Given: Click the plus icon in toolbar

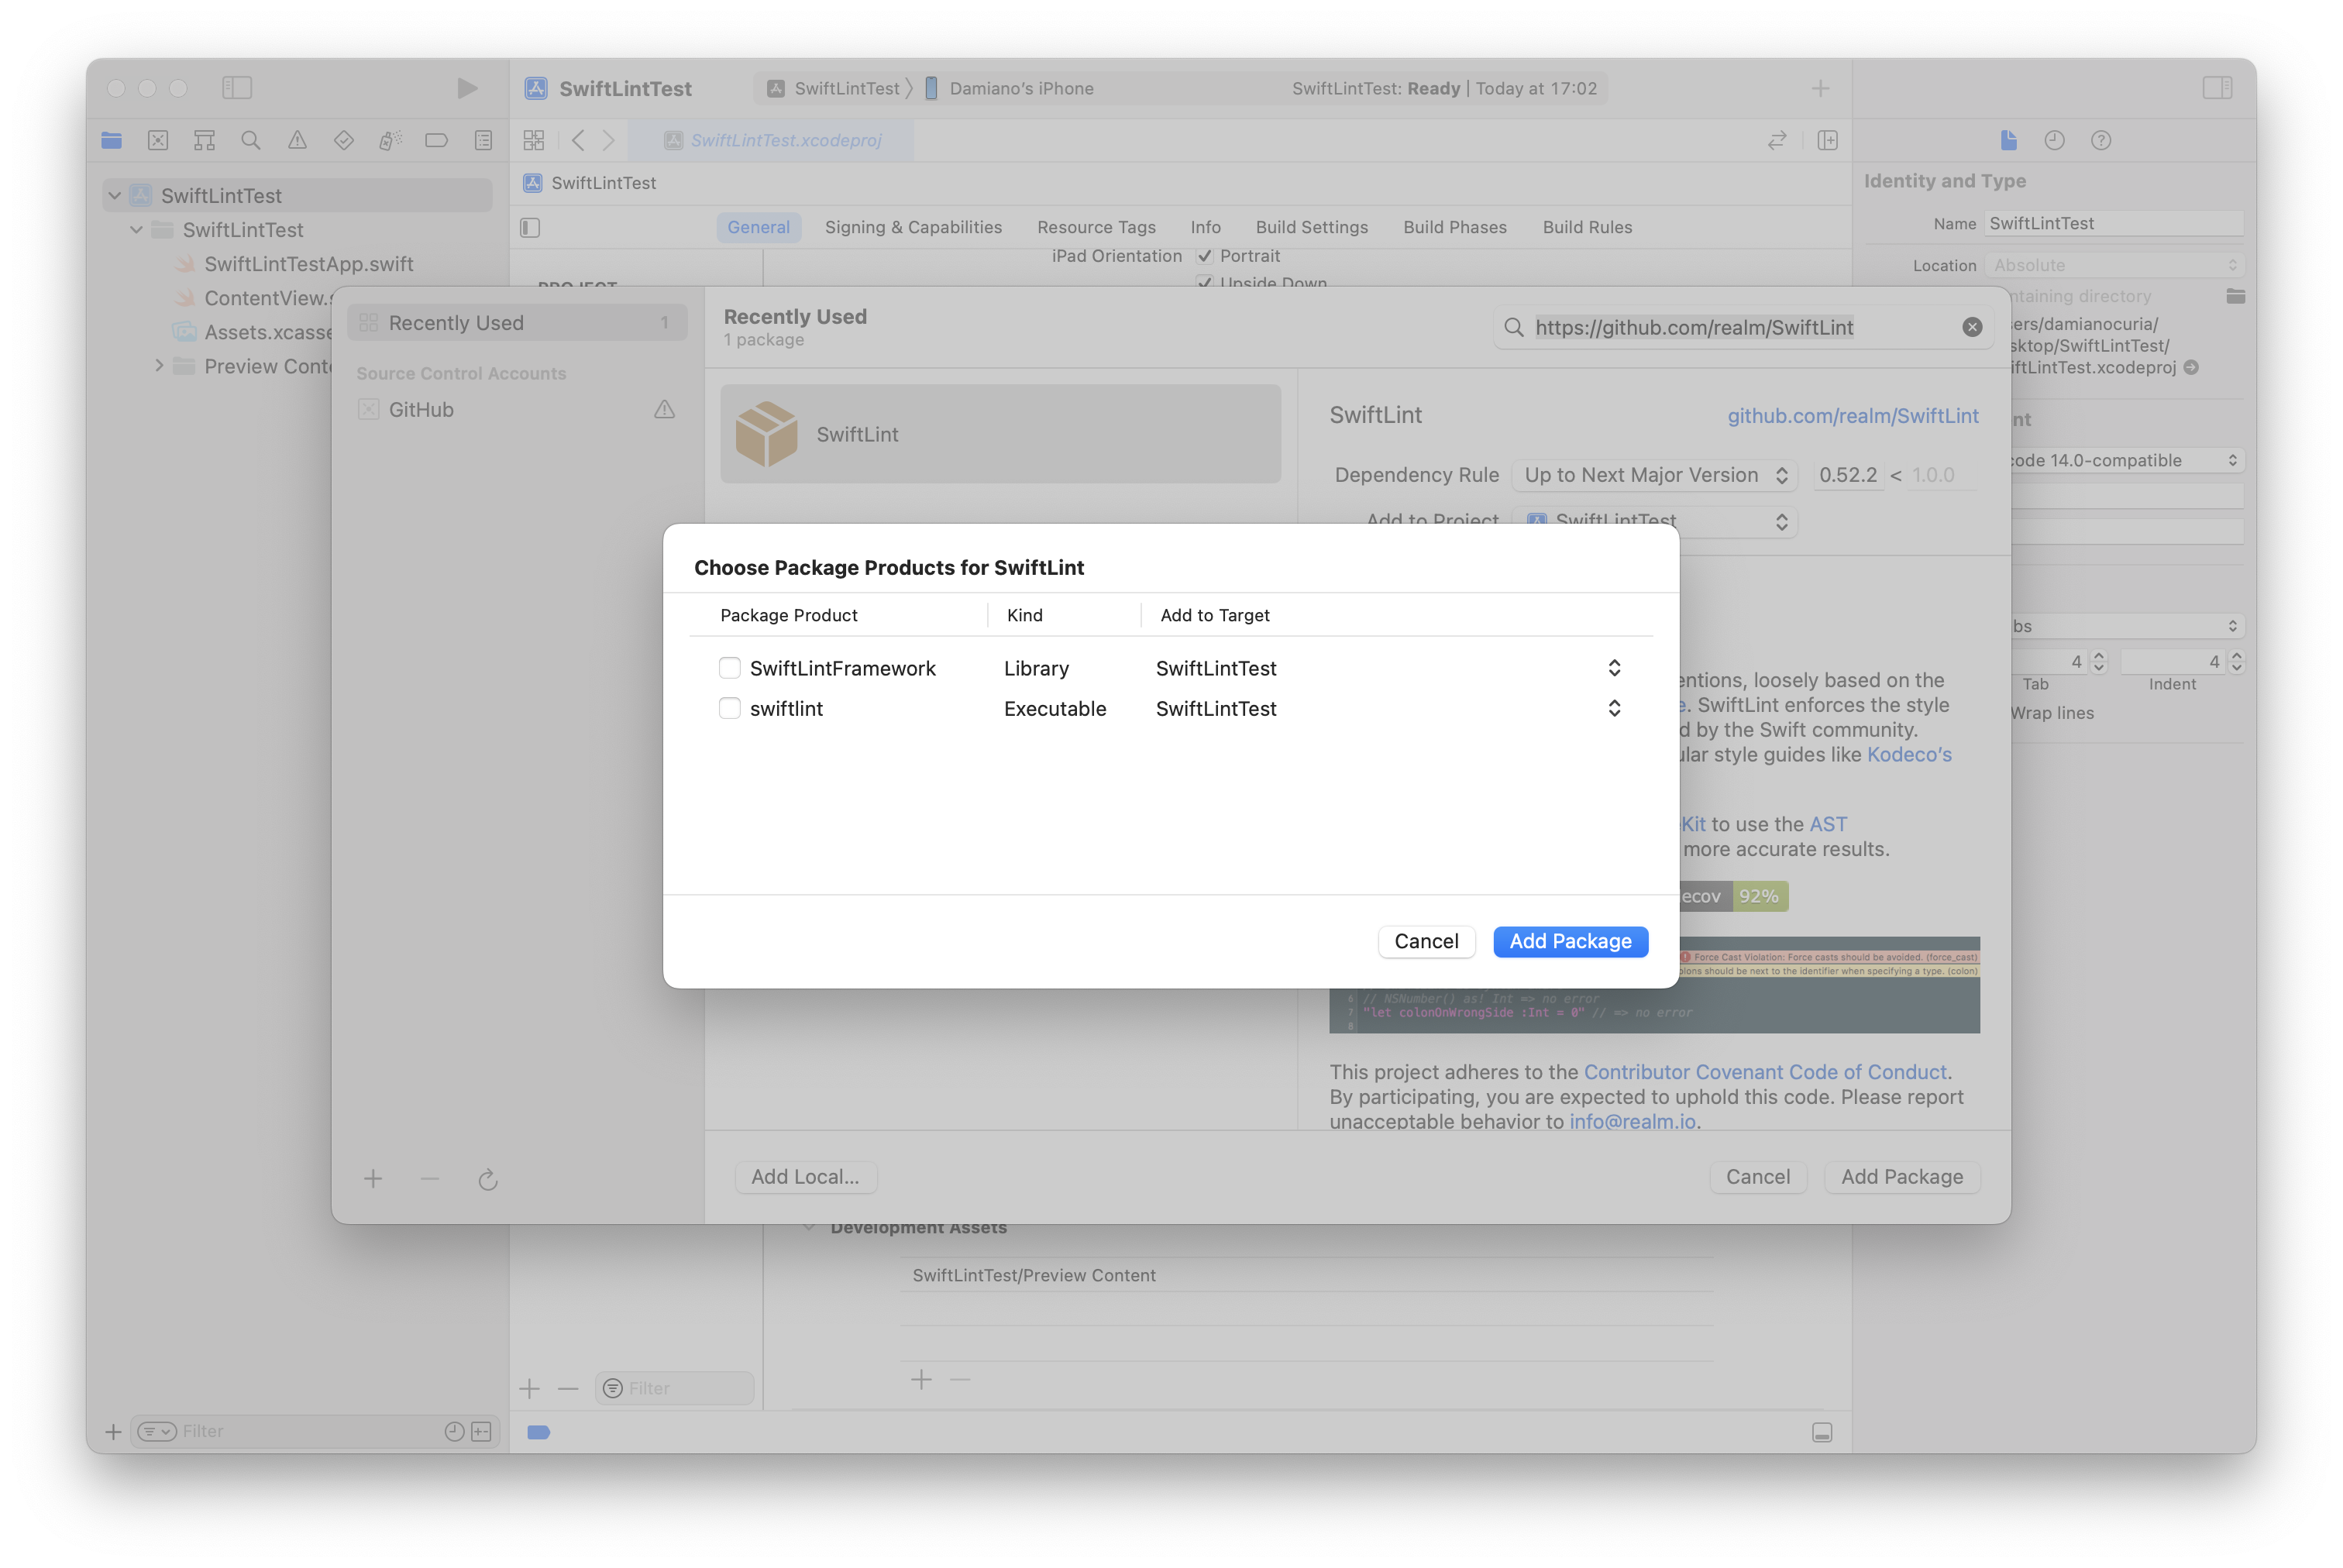Looking at the screenshot, I should point(1820,88).
